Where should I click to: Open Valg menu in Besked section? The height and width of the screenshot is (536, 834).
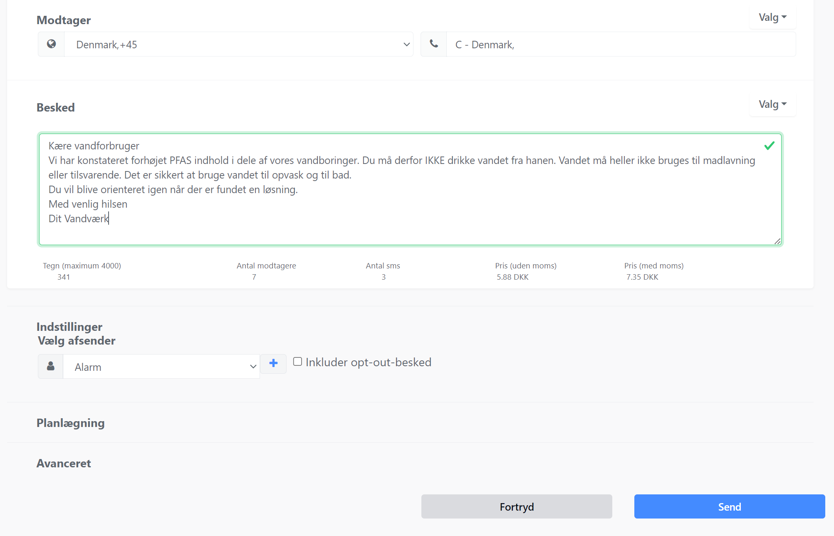772,104
